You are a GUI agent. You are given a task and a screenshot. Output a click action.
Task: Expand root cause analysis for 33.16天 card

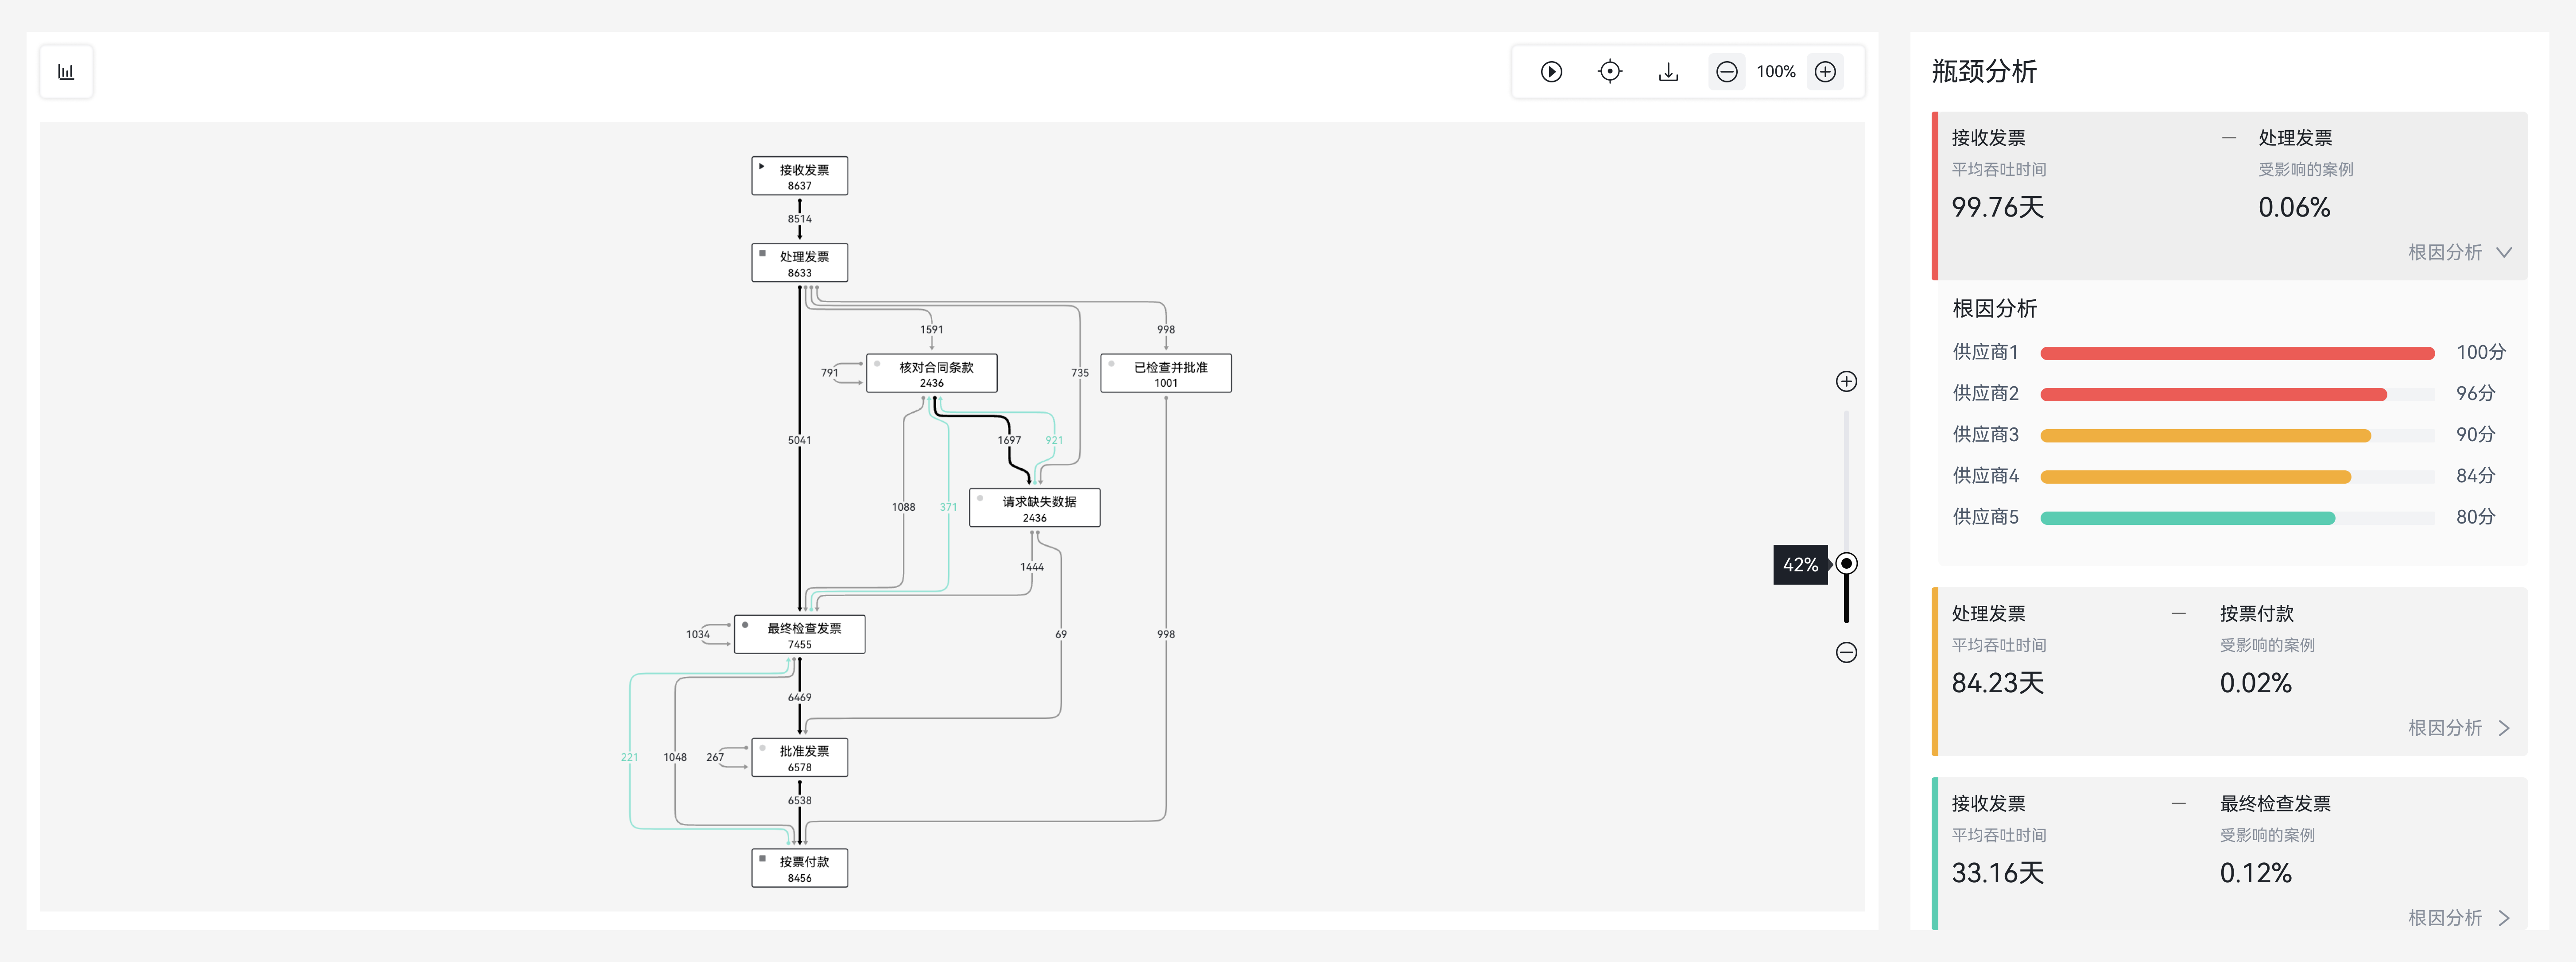[2459, 917]
